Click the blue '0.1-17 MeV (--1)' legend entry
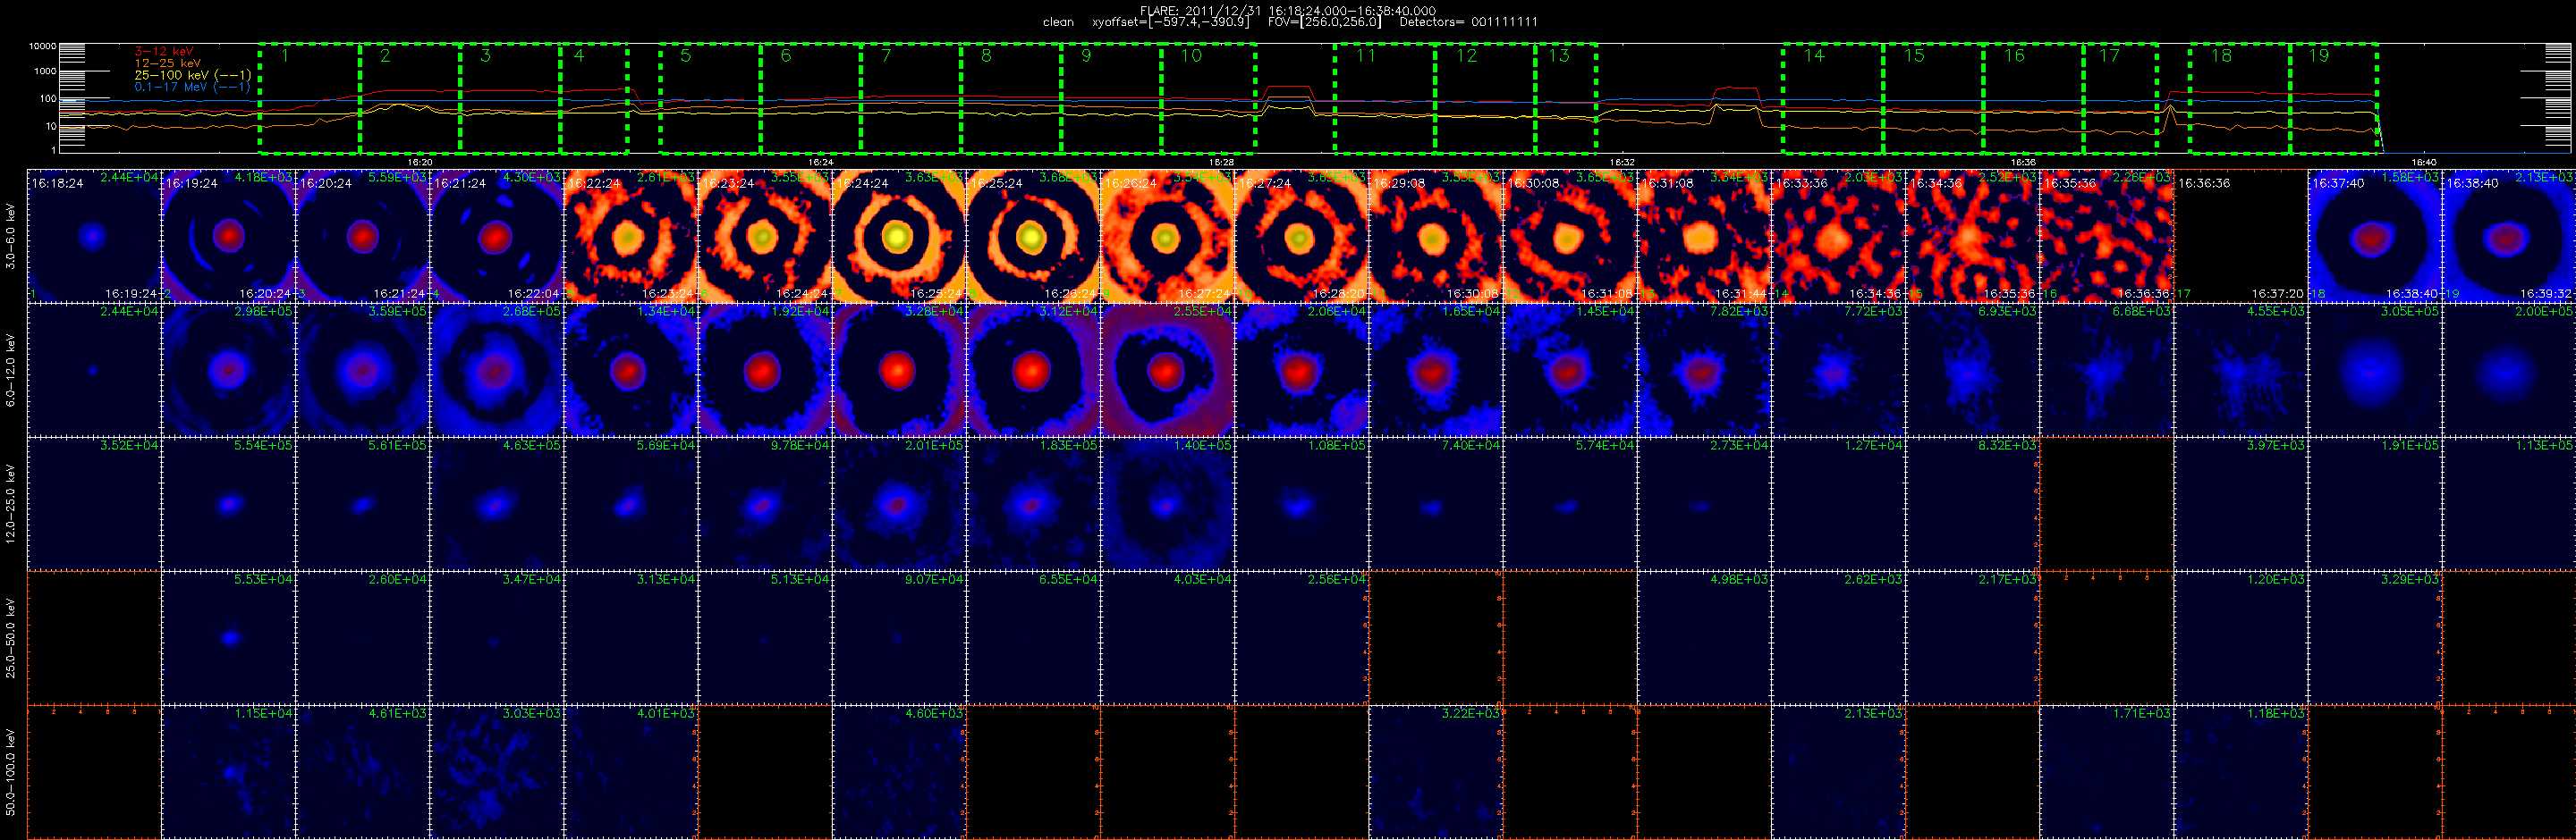2576x840 pixels. [192, 87]
